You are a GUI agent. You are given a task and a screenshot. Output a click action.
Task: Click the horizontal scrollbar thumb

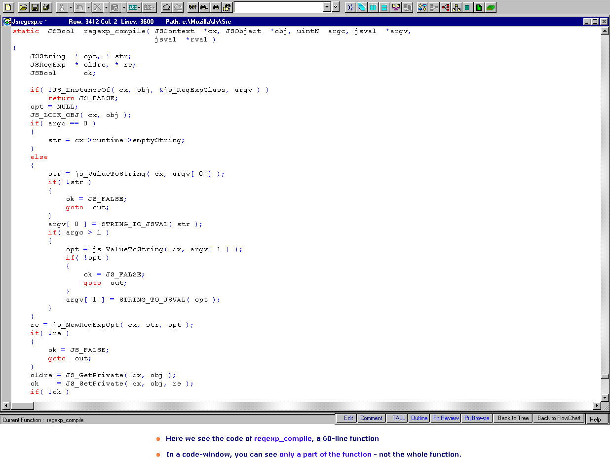22,406
